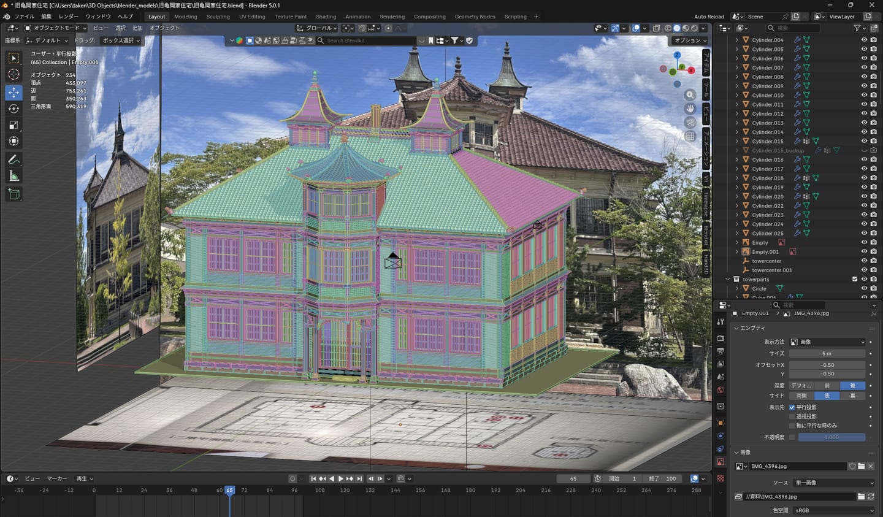Open the sRGB color space dropdown
883x517 pixels.
834,510
